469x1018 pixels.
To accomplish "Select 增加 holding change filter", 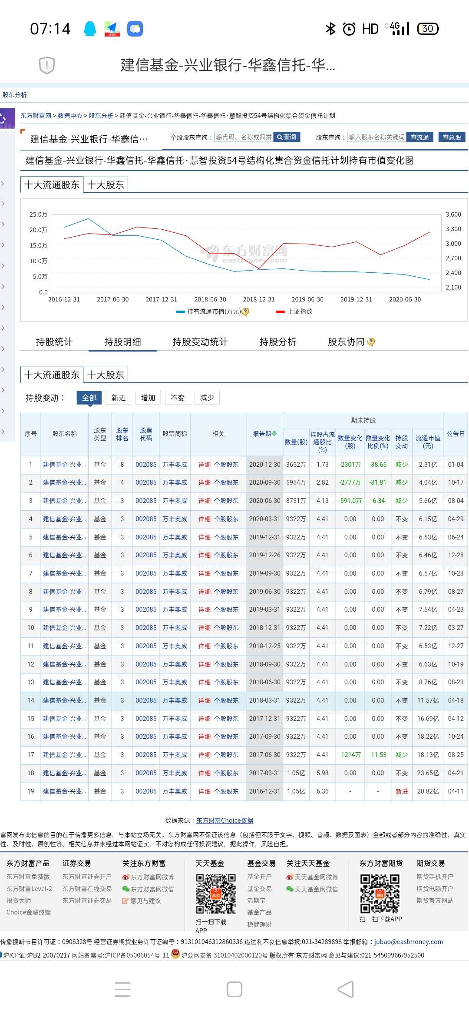I will point(148,398).
